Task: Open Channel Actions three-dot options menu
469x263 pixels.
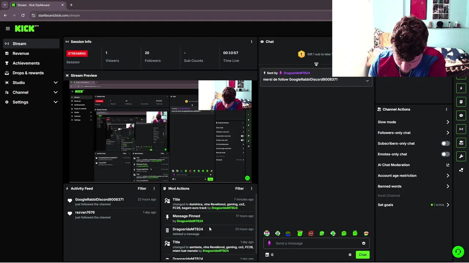Action: tap(446, 109)
